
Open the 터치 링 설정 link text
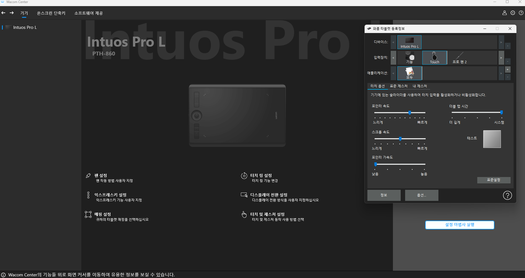point(261,175)
